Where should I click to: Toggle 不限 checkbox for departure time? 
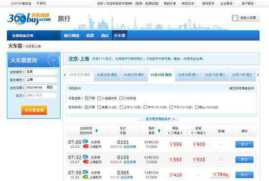87,107
